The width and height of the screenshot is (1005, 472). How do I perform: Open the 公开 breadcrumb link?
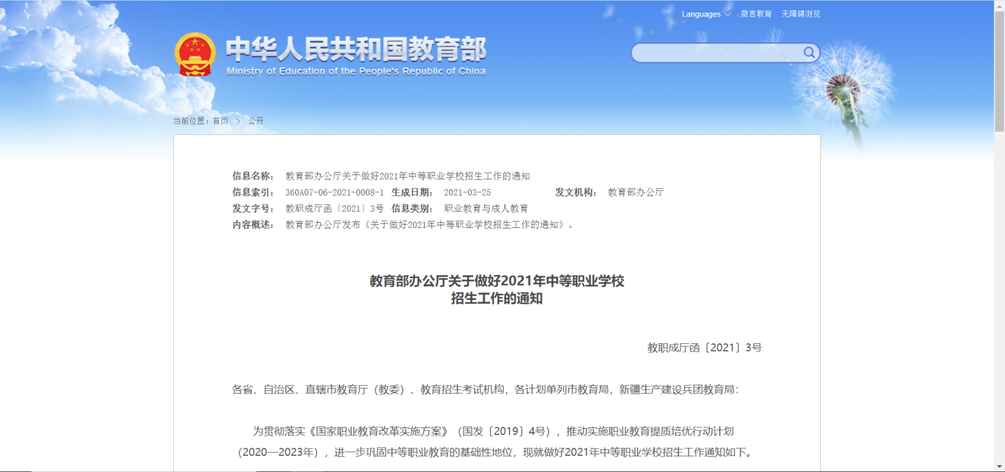click(256, 121)
